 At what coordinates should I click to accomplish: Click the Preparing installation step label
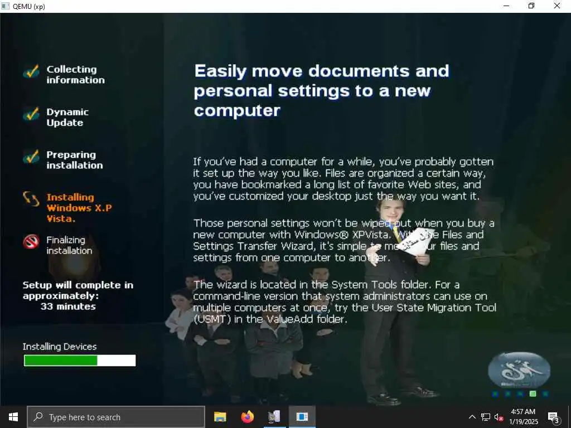(75, 160)
